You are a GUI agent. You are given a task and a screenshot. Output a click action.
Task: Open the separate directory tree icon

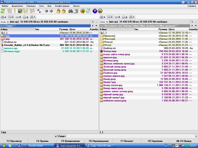click(x=32, y=11)
